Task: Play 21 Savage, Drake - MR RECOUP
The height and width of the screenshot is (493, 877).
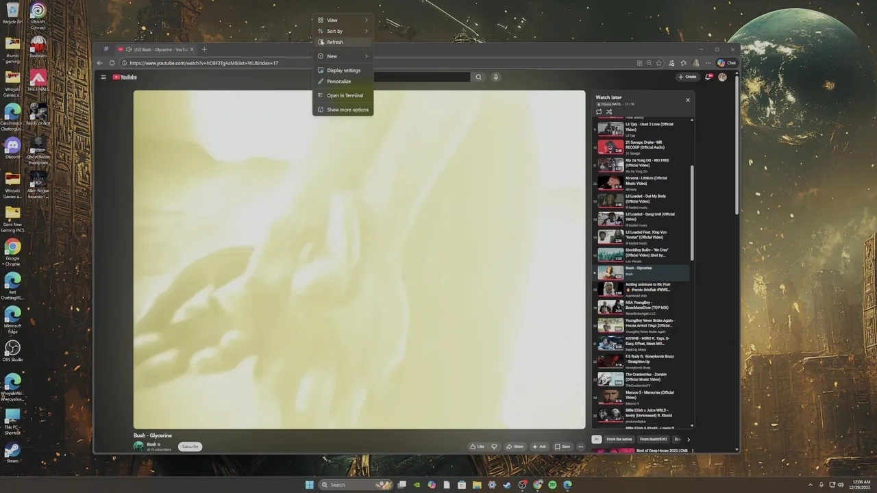Action: 641,147
